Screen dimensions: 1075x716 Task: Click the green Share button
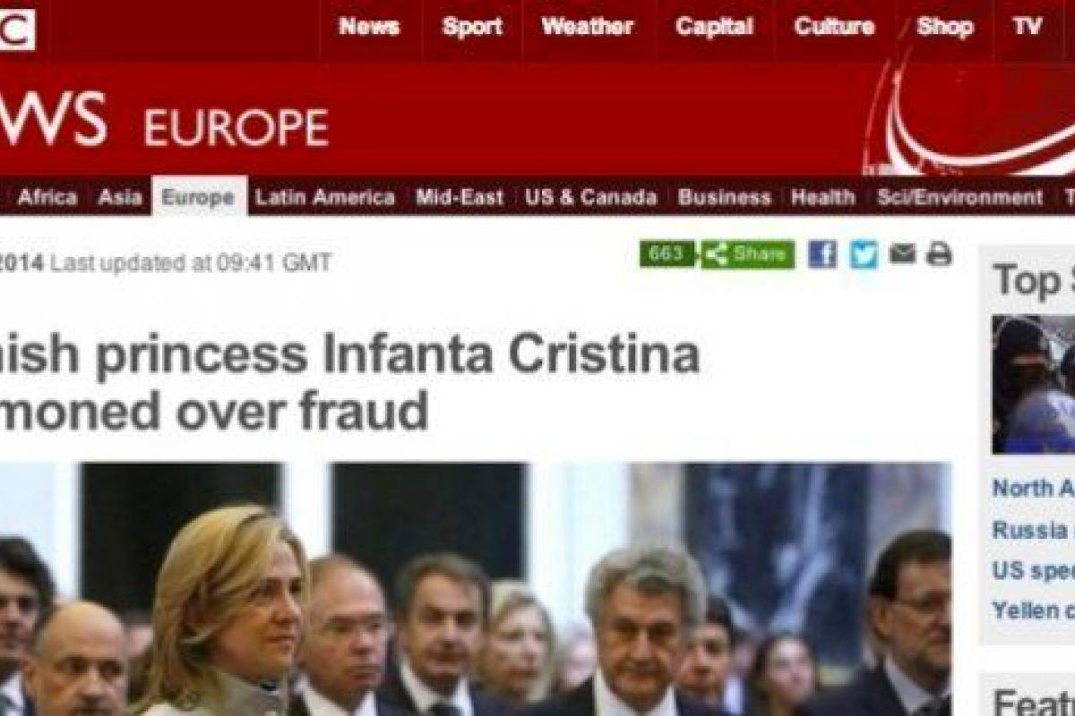tap(748, 254)
